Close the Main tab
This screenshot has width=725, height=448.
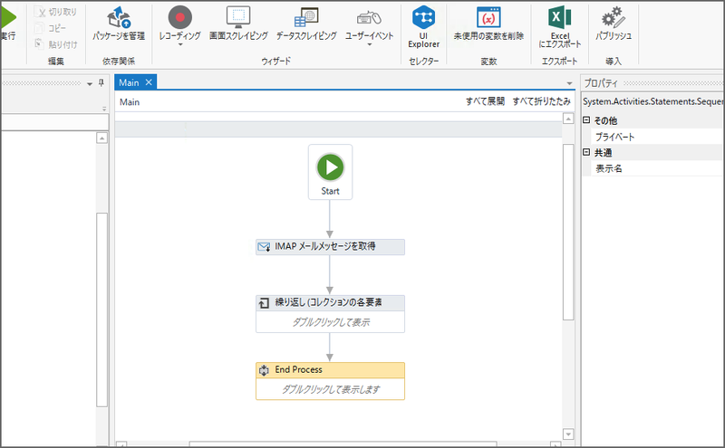coord(149,82)
